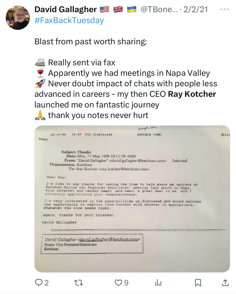The height and width of the screenshot is (294, 236).
Task: Click the US flag emoji beside the name
Action: (105, 9)
